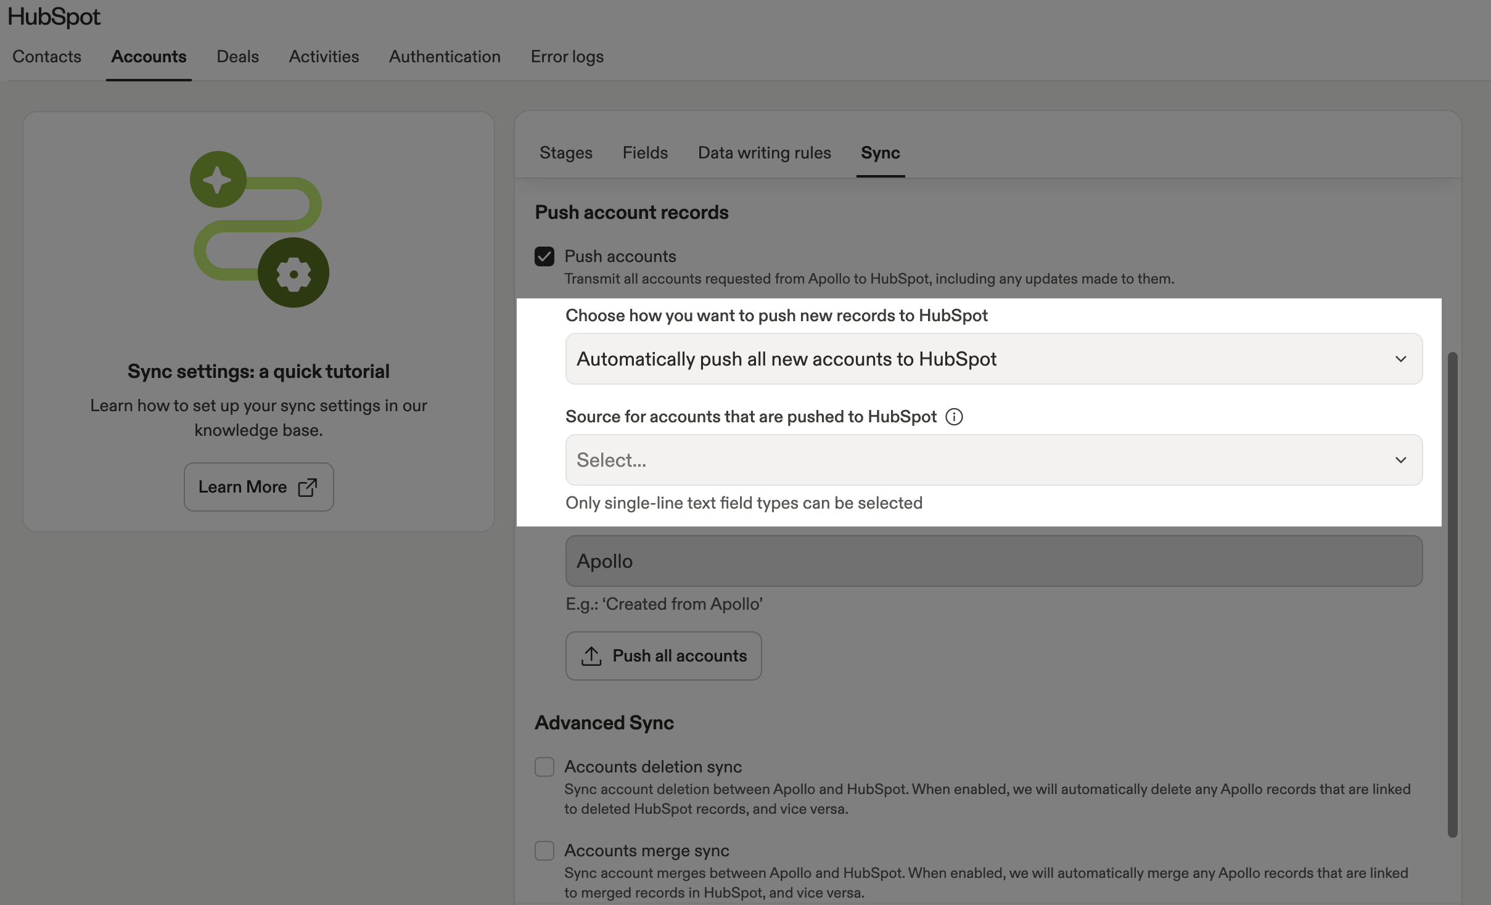Image resolution: width=1491 pixels, height=905 pixels.
Task: Open the Contacts tab
Action: coord(47,56)
